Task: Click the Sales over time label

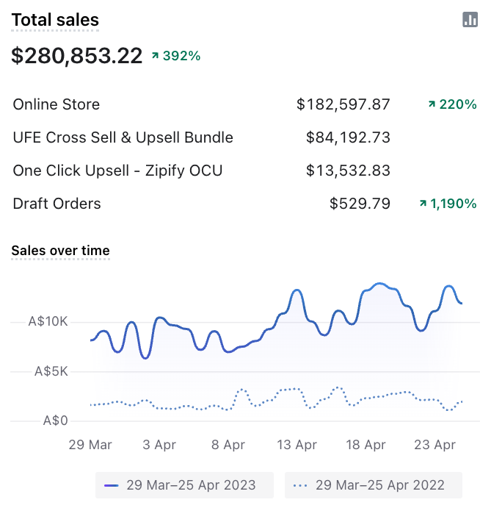Action: point(61,251)
